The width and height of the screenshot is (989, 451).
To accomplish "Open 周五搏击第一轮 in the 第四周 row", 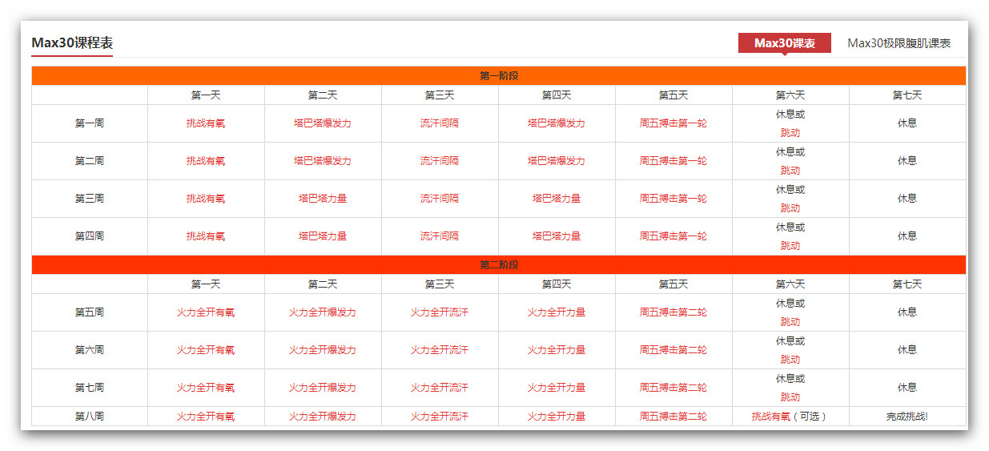I will (x=673, y=236).
